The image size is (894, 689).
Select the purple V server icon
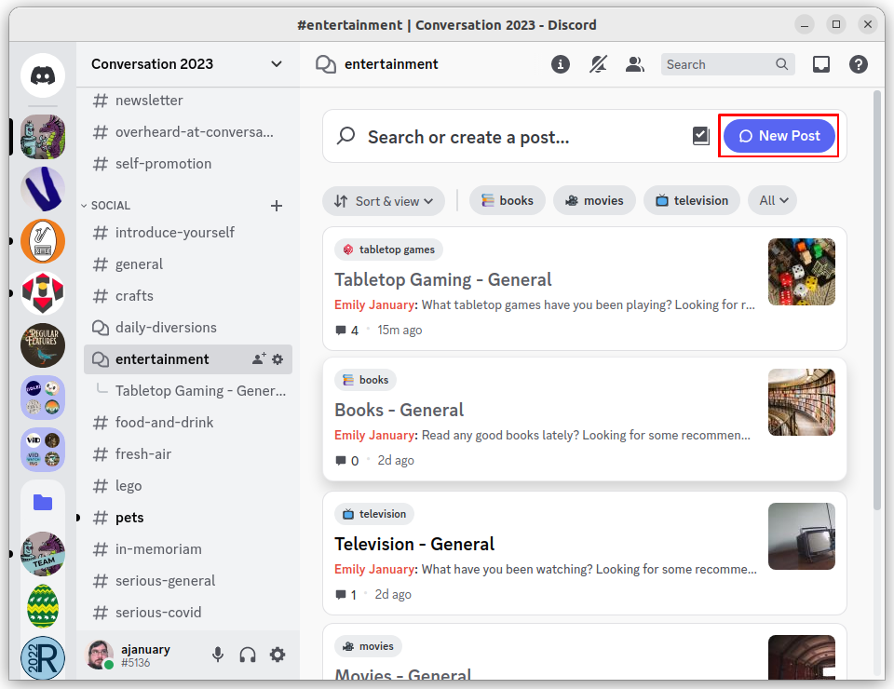(x=43, y=189)
